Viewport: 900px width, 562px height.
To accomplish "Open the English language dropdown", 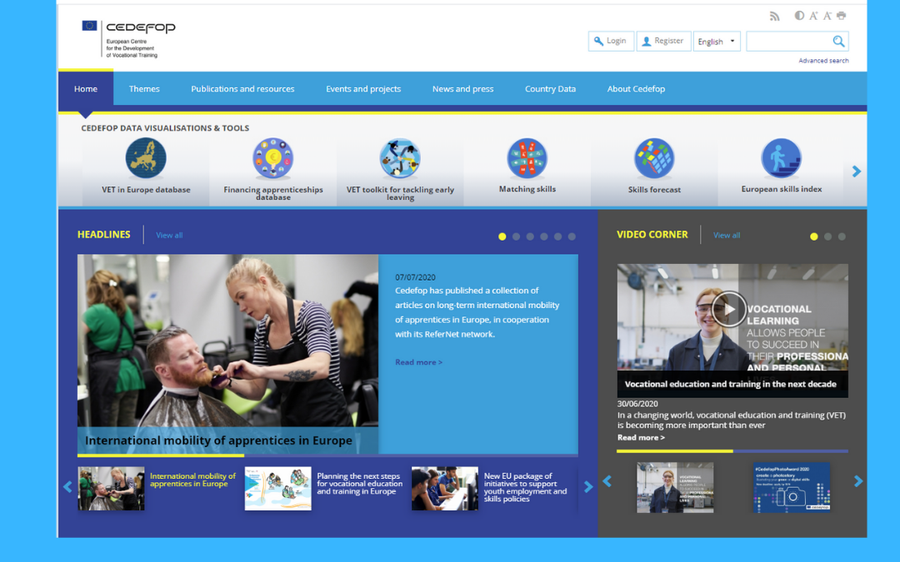I will pos(717,42).
